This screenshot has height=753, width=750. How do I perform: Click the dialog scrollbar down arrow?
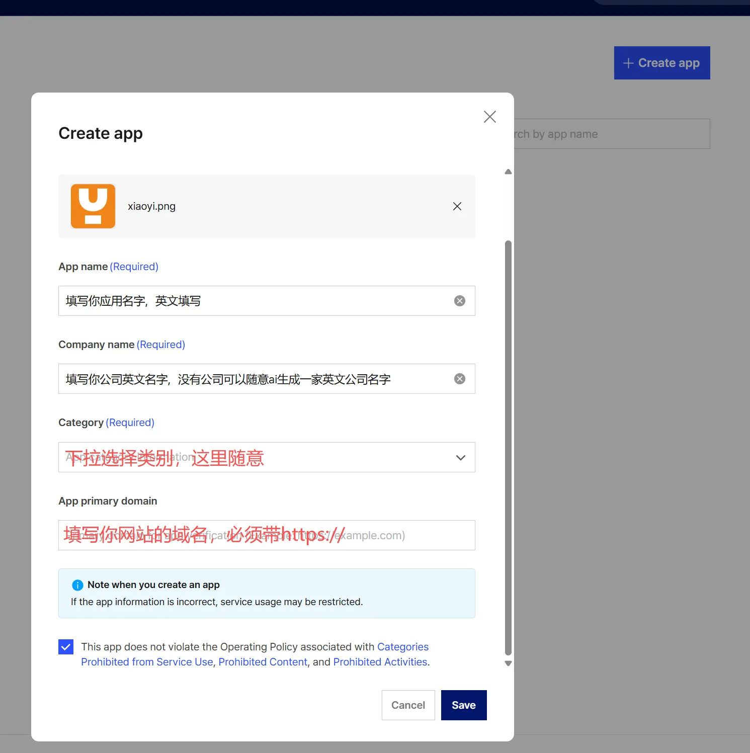508,663
